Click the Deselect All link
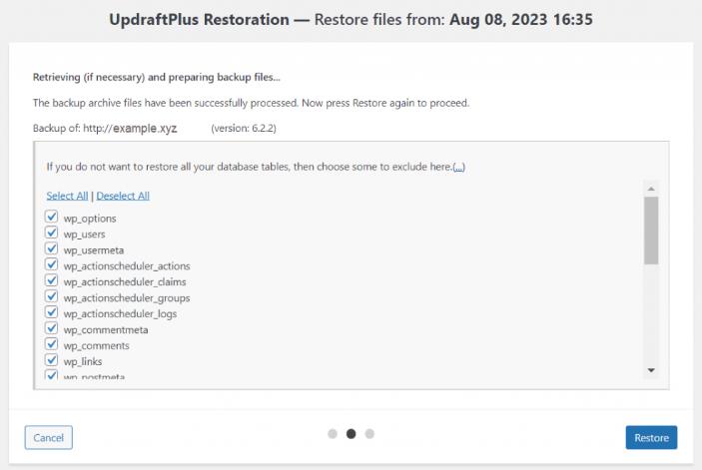702x470 pixels. 123,196
